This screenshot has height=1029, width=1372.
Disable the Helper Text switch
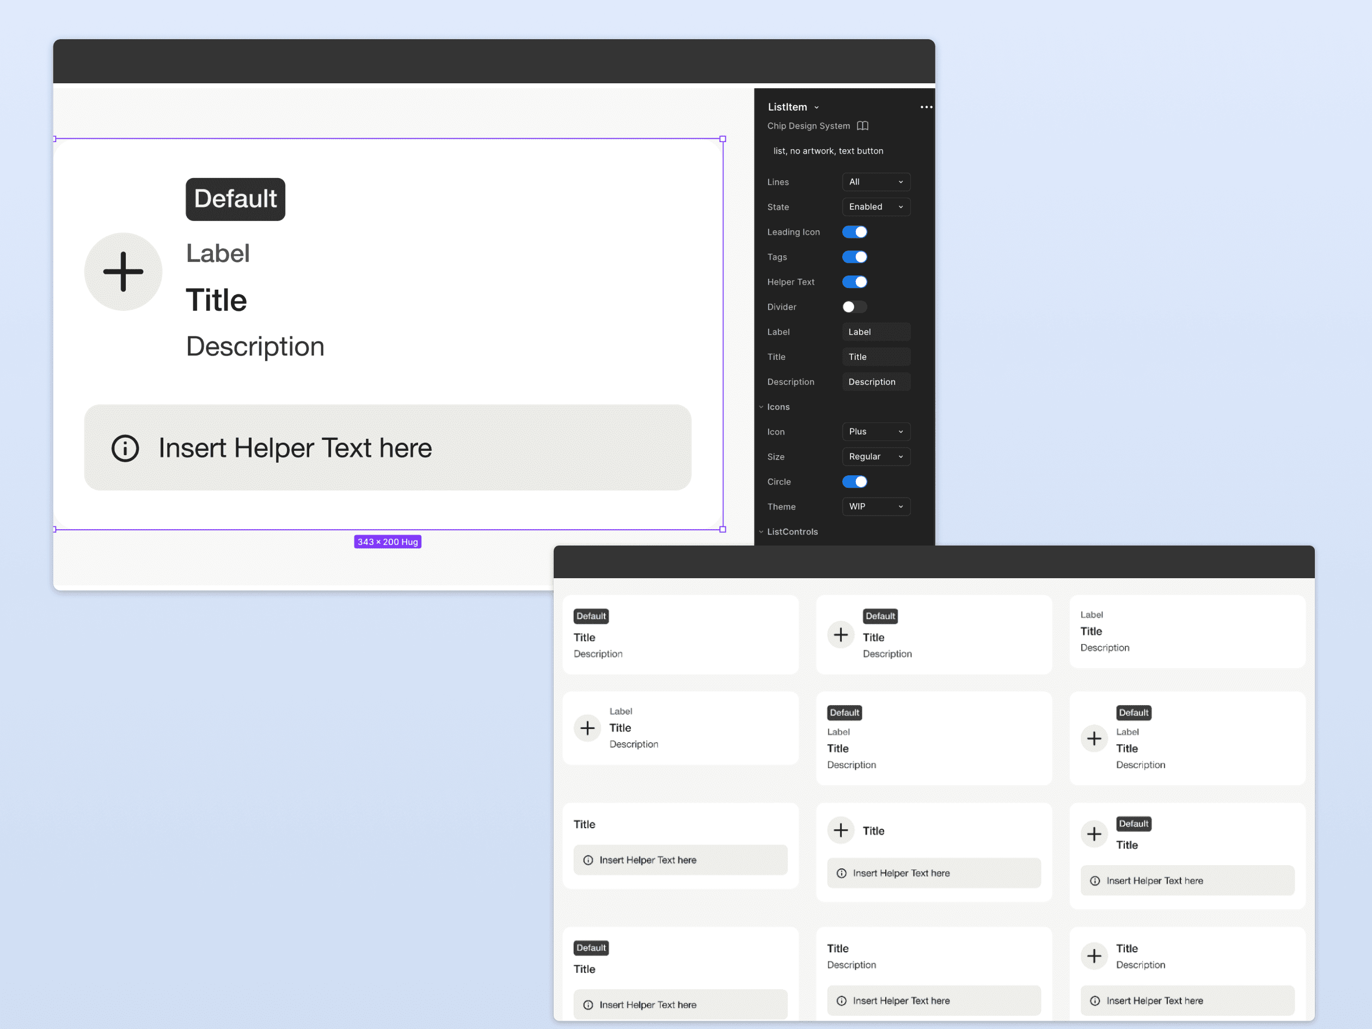tap(854, 281)
